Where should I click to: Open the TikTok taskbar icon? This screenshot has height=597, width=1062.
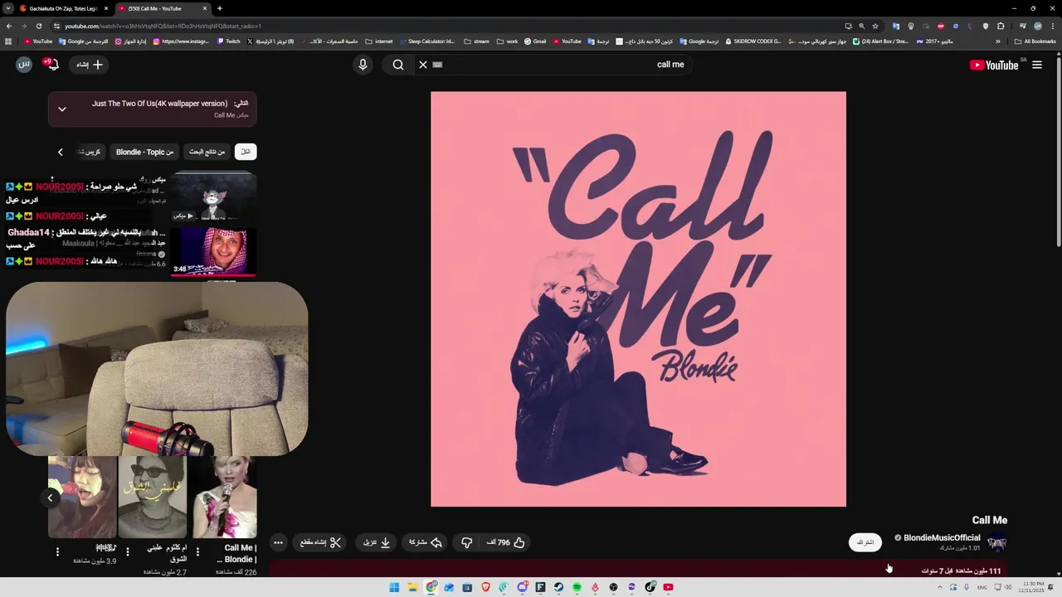click(650, 587)
